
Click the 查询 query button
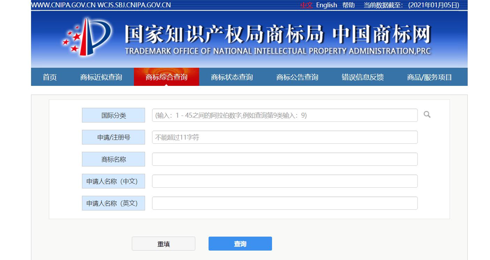pyautogui.click(x=240, y=243)
